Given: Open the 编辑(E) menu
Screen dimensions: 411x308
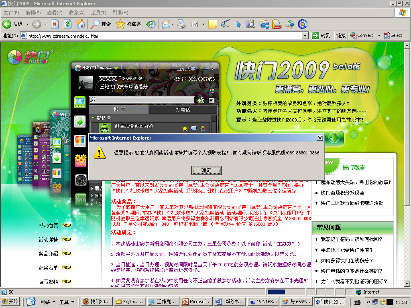Looking at the screenshot, I should pos(33,13).
